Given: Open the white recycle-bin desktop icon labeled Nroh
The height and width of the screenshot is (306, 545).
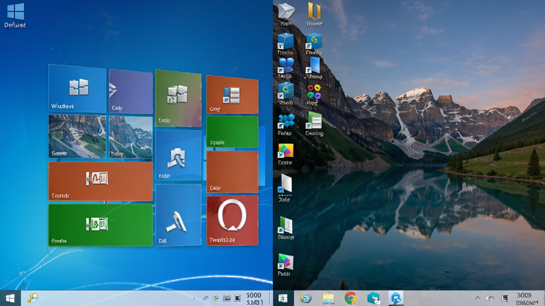Looking at the screenshot, I should [286, 14].
